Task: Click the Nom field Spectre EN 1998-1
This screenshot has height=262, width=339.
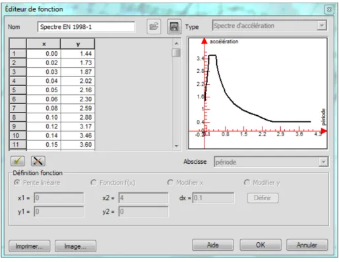Action: pyautogui.click(x=86, y=27)
